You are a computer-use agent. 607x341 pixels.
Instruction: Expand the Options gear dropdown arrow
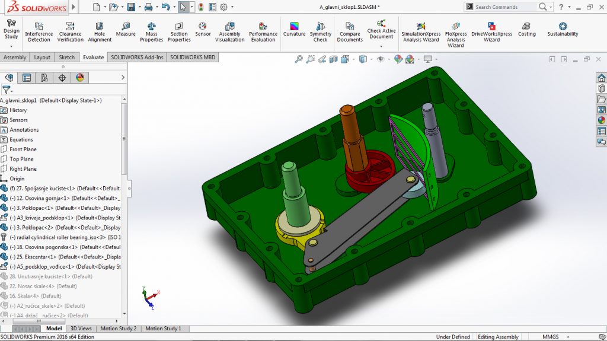coord(232,7)
